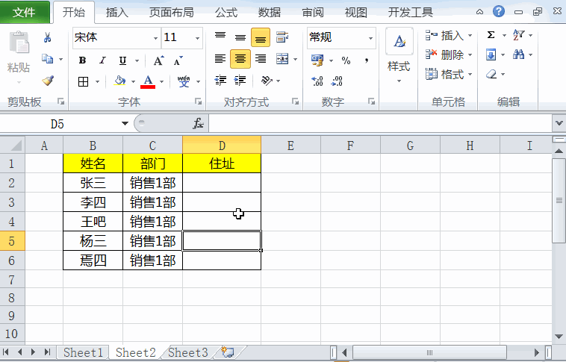This screenshot has height=362, width=566.
Task: Expand the Name Box dropdown arrow
Action: [x=125, y=123]
